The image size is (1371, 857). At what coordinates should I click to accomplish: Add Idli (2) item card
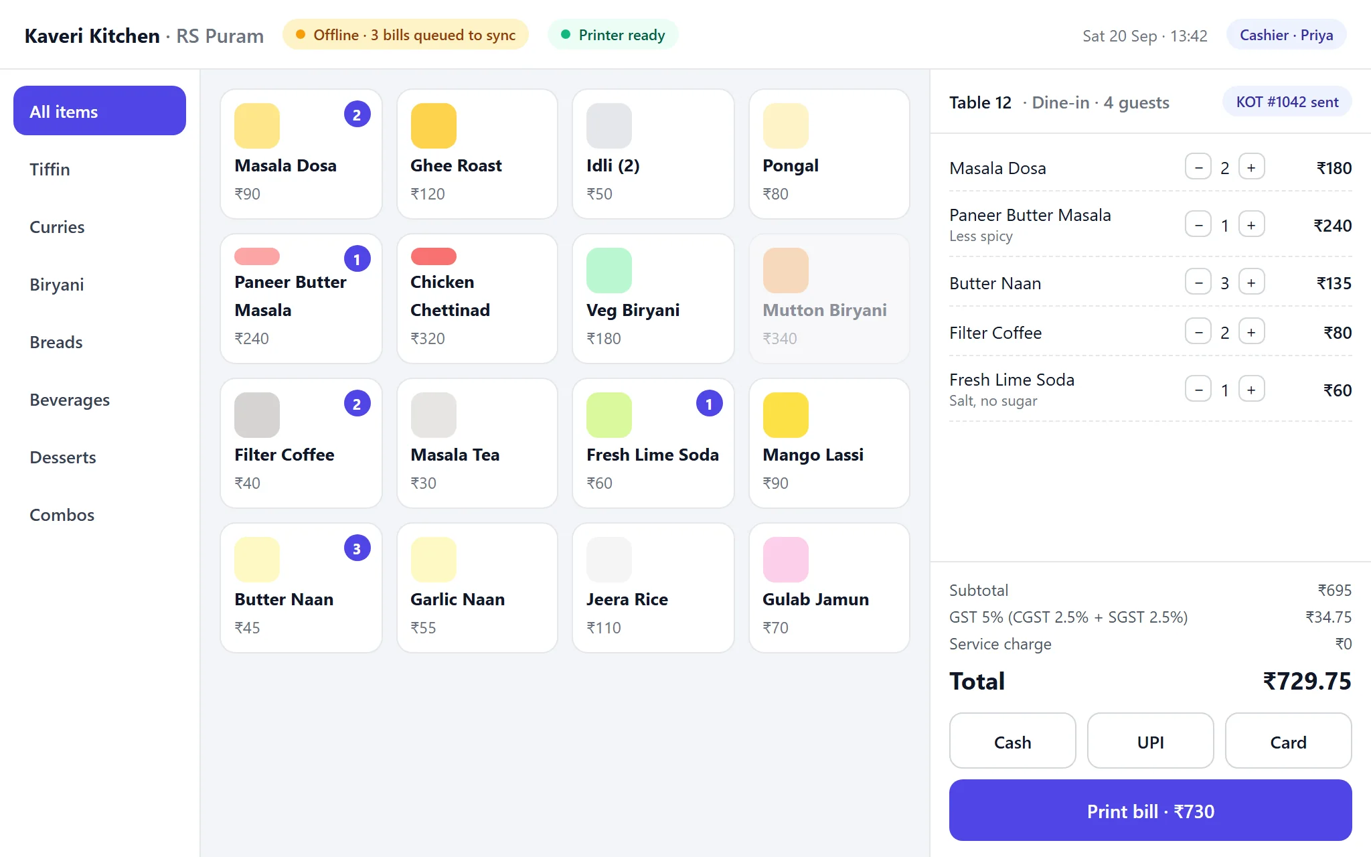tap(653, 154)
